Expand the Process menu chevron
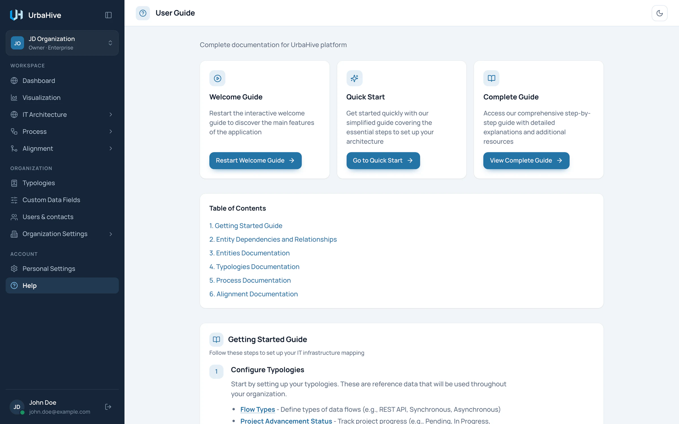 point(111,131)
